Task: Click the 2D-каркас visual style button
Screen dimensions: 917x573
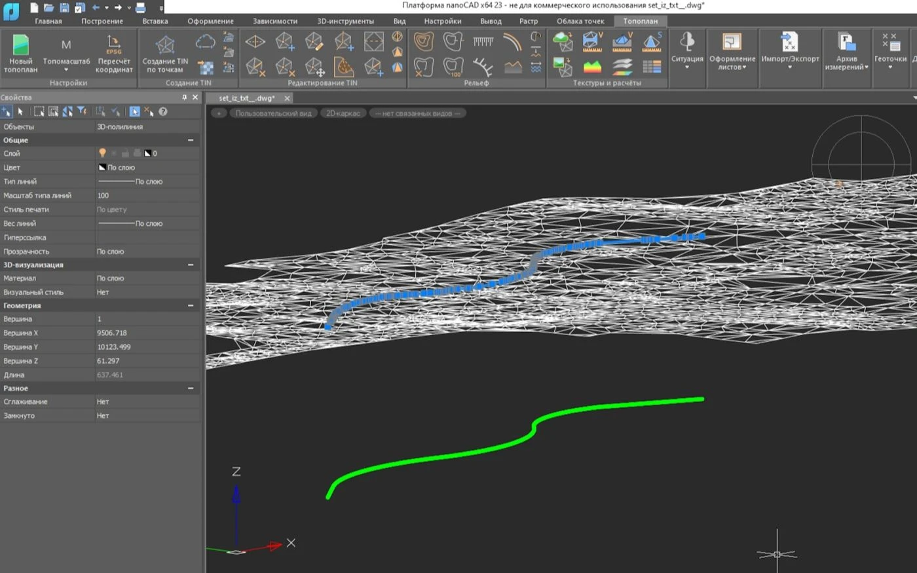Action: click(343, 113)
